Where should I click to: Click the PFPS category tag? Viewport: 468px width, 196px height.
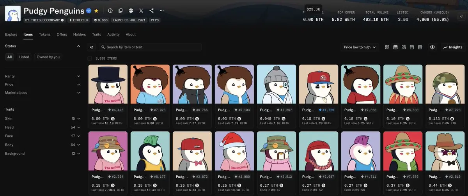click(x=155, y=20)
